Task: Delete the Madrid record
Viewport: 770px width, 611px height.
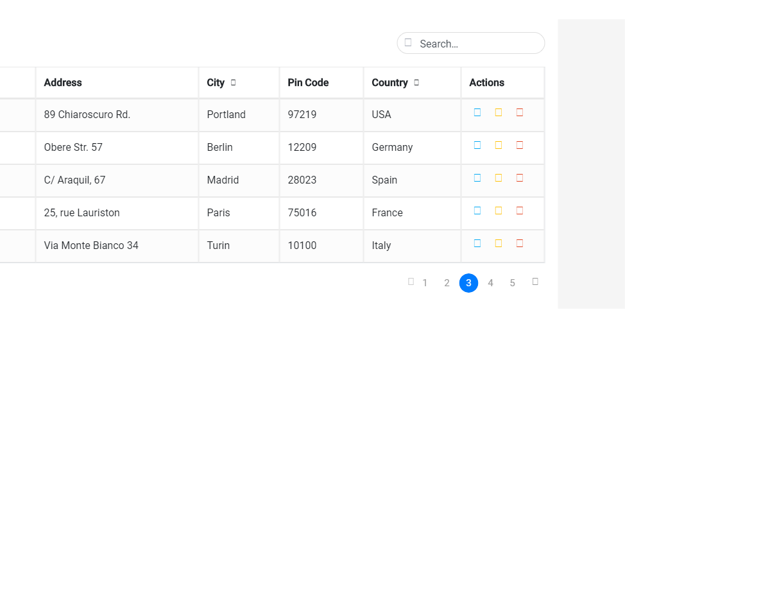Action: (x=519, y=178)
